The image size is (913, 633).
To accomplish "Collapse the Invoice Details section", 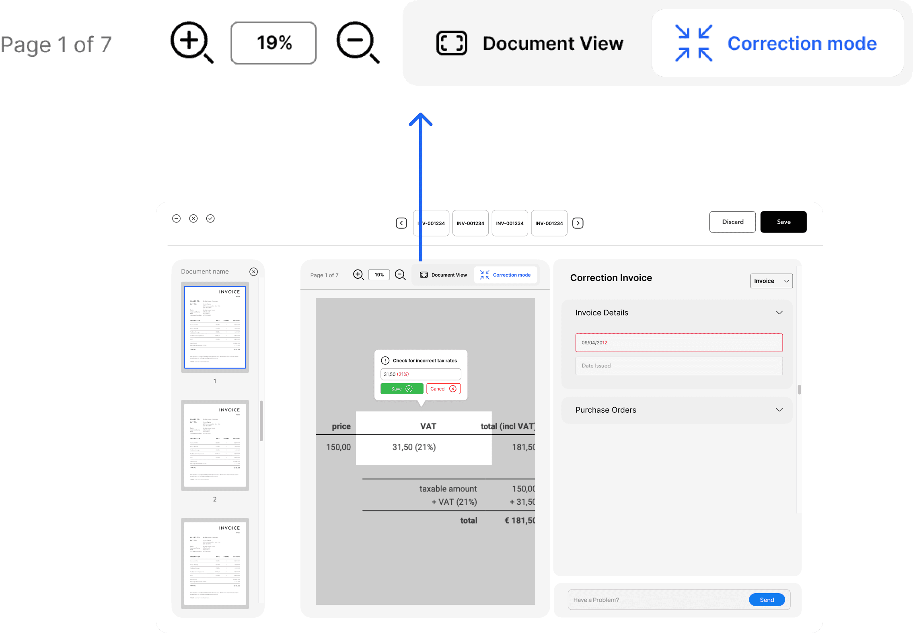I will (x=779, y=312).
